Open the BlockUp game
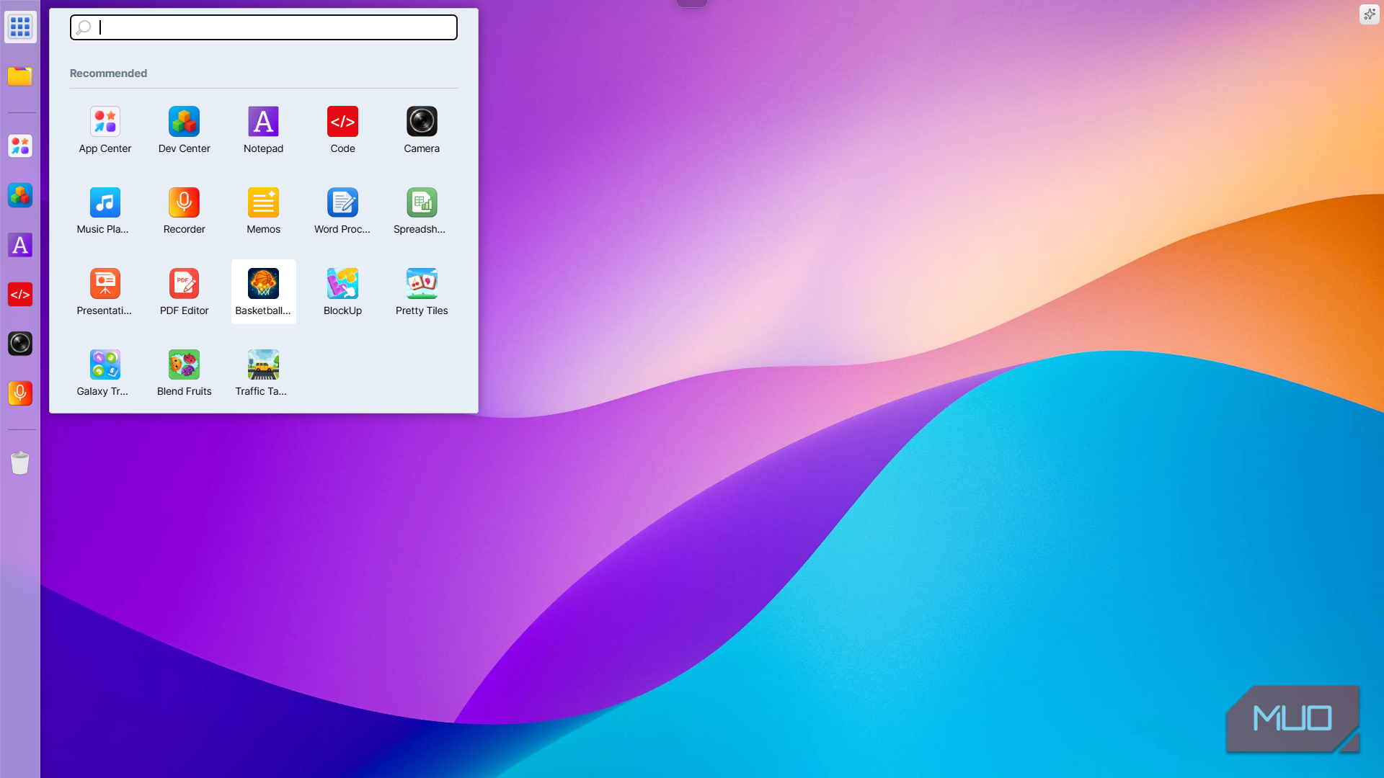The width and height of the screenshot is (1384, 778). pos(343,292)
